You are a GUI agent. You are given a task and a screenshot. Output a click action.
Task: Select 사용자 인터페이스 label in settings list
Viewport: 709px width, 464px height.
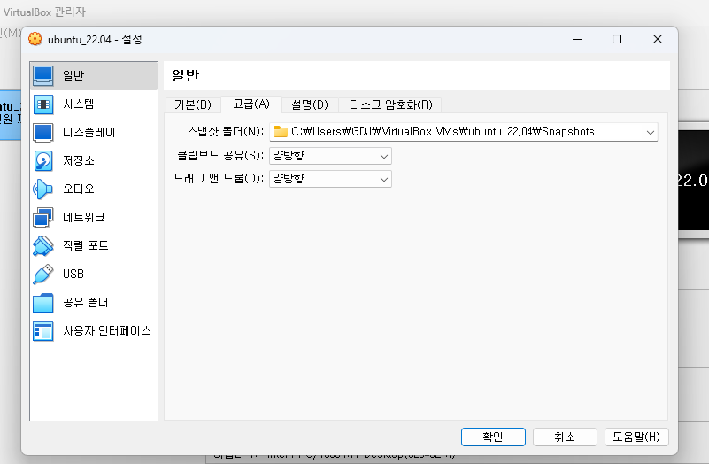coord(107,331)
